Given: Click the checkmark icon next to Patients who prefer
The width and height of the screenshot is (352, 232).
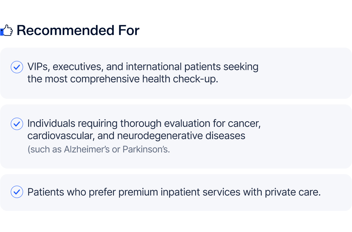Looking at the screenshot, I should 17,192.
